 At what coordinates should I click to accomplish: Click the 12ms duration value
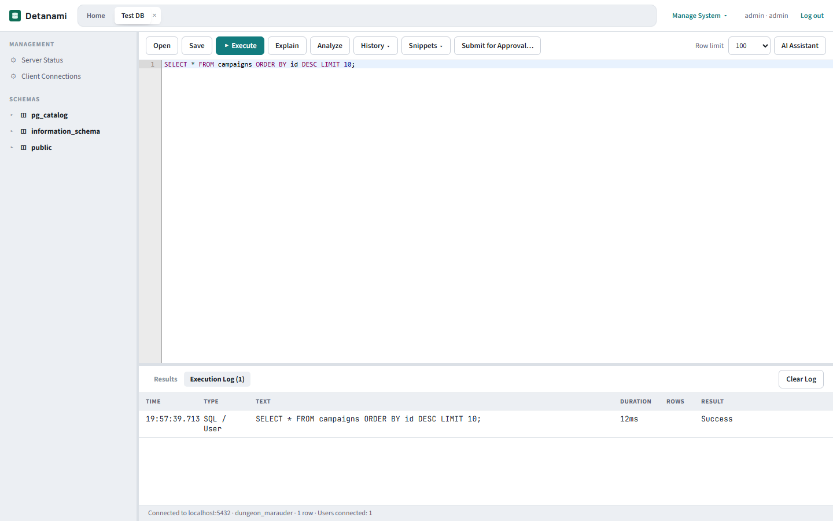[x=629, y=419]
